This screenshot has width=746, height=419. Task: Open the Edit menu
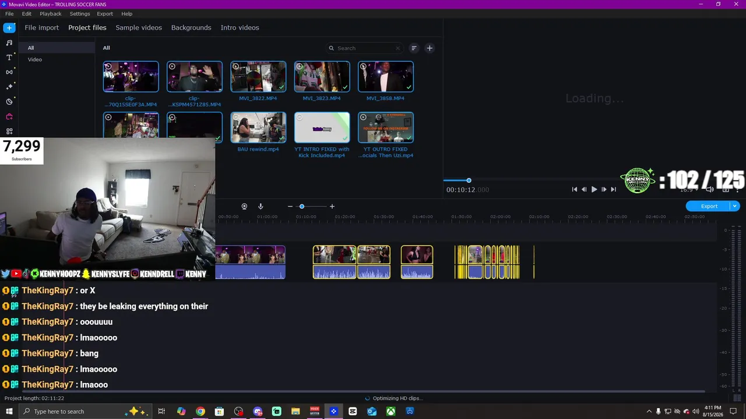[27, 13]
